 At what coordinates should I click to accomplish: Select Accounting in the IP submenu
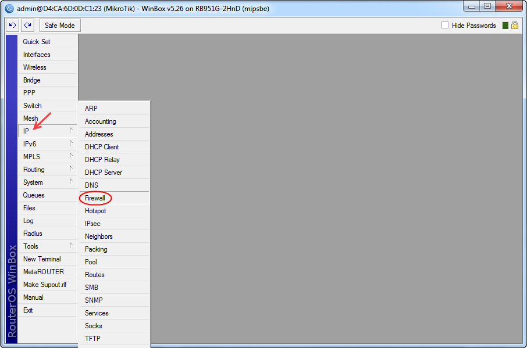point(114,121)
